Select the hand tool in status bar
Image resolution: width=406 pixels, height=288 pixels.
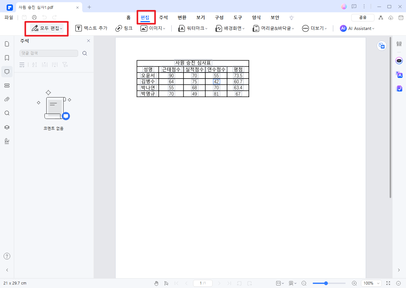(x=156, y=283)
